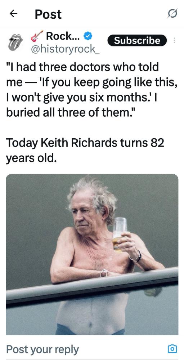Open the Rolling Stones tongue avatar

(x=15, y=42)
